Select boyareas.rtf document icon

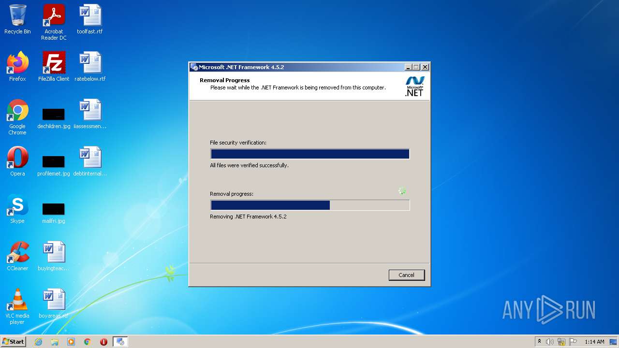[x=54, y=304]
